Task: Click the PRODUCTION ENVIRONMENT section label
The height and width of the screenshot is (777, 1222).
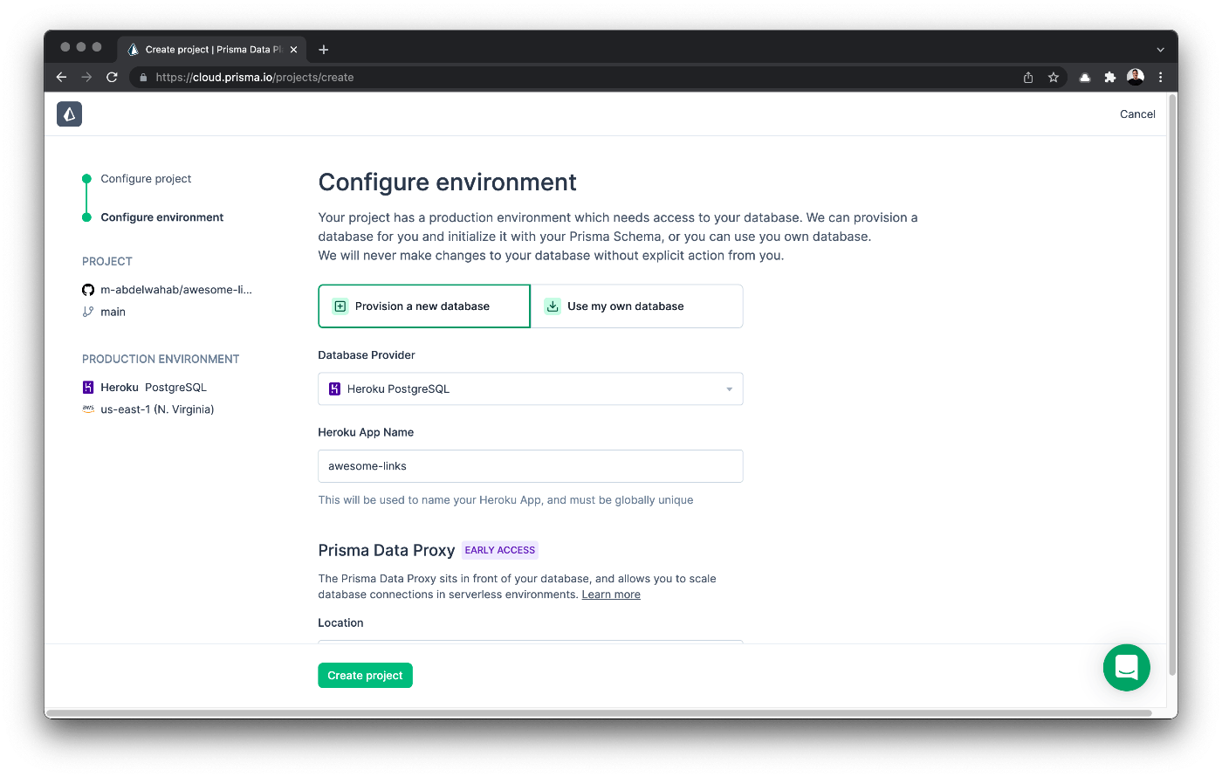Action: tap(161, 359)
